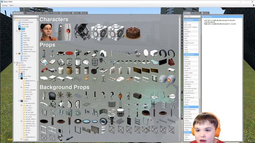Spawn the red-eyed personality core sphere
The image size is (255, 143).
[171, 79]
